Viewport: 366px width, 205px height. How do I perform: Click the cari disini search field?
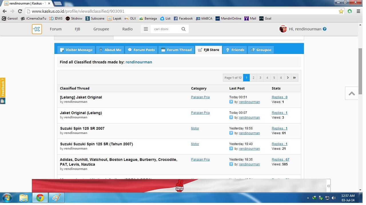pyautogui.click(x=166, y=29)
